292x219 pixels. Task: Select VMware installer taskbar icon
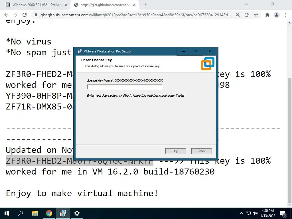(x=63, y=213)
